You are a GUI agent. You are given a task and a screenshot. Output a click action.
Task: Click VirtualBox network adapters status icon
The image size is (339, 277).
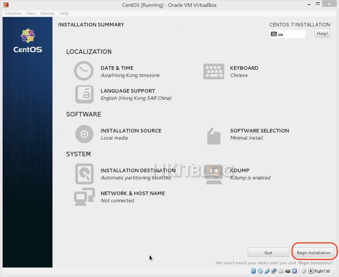click(x=274, y=271)
